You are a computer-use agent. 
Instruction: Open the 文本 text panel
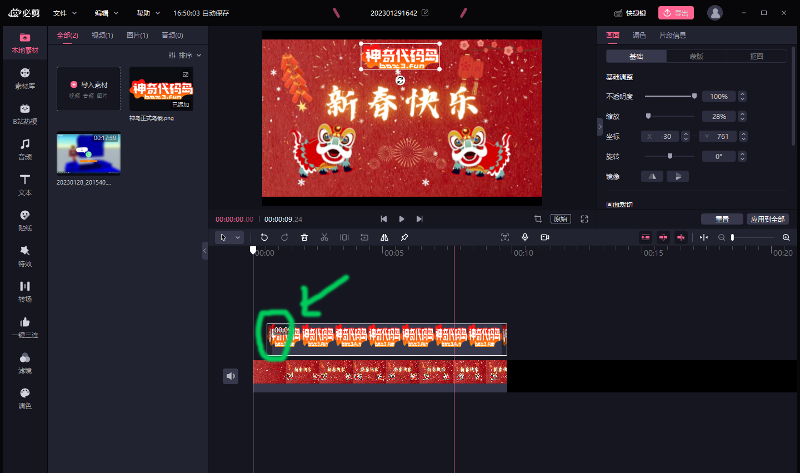coord(25,186)
